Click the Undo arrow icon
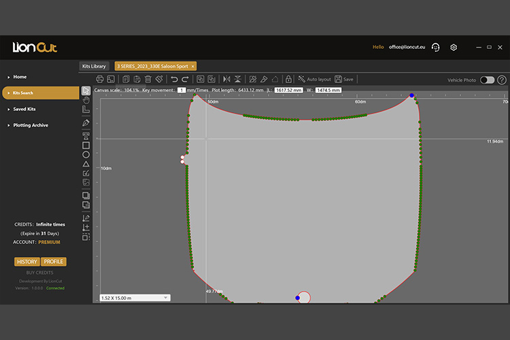The width and height of the screenshot is (510, 340). [x=174, y=80]
